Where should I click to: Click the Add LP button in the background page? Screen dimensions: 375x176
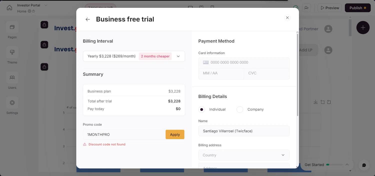tap(308, 50)
